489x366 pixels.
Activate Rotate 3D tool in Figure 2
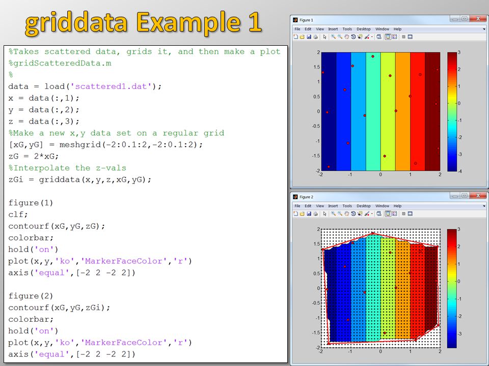click(x=354, y=214)
